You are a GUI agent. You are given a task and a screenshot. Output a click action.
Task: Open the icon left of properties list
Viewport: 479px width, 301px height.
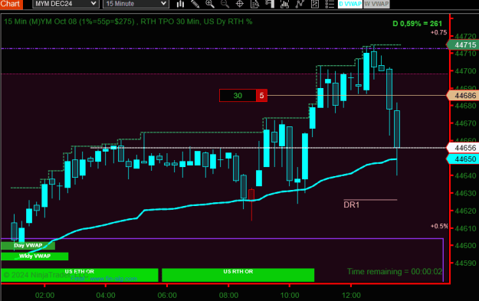tap(315, 4)
